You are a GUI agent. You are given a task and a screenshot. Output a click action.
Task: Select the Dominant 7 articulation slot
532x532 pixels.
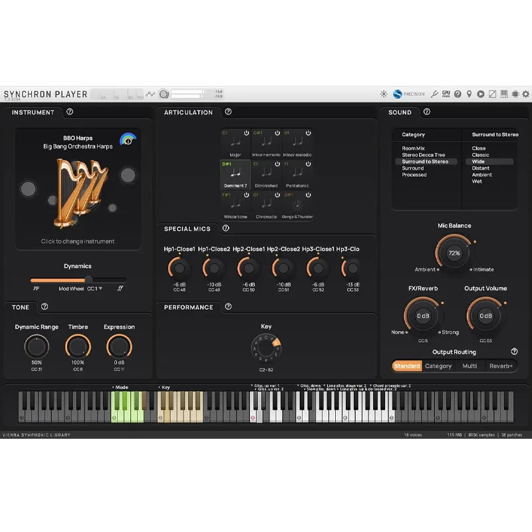point(235,175)
